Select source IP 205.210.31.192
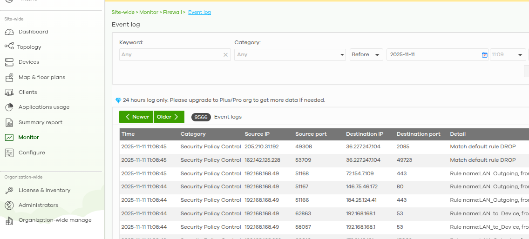Image resolution: width=529 pixels, height=239 pixels. click(262, 146)
